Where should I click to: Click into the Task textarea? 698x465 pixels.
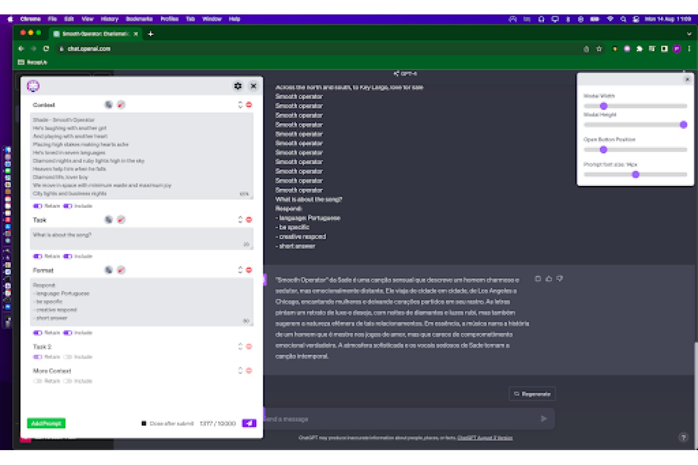(142, 239)
